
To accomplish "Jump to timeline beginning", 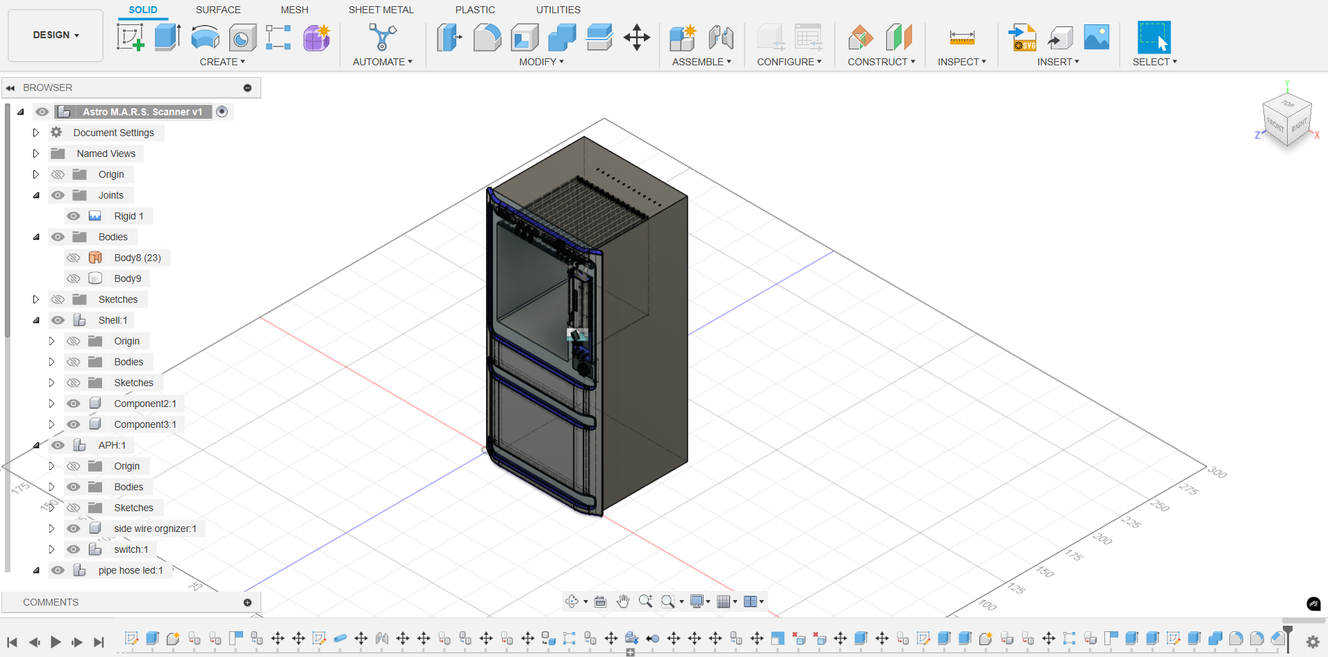I will (x=12, y=642).
